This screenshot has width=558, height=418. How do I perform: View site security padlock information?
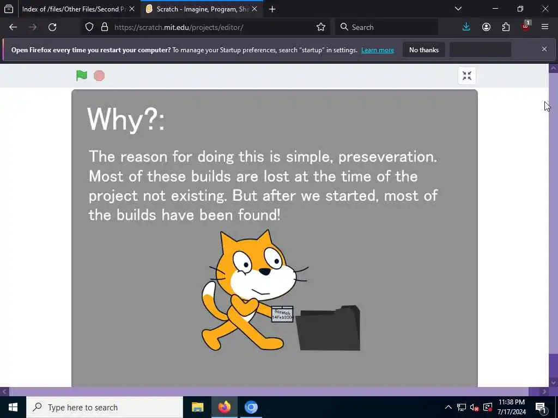click(105, 27)
